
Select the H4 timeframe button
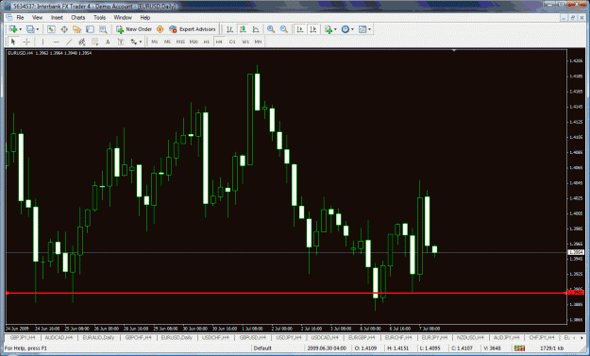(x=219, y=42)
